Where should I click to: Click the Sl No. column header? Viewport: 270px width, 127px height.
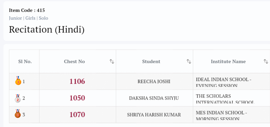[25, 61]
